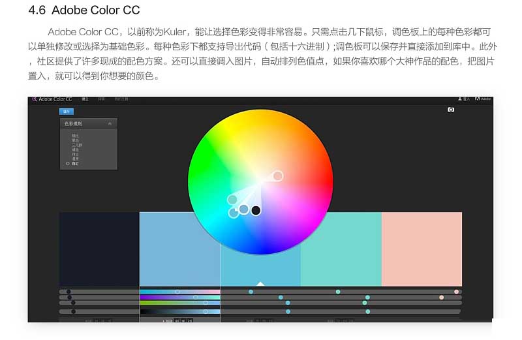Viewport: 522px width, 340px height.
Task: Click the navy swatch's bottom slider handle
Action: (73, 312)
